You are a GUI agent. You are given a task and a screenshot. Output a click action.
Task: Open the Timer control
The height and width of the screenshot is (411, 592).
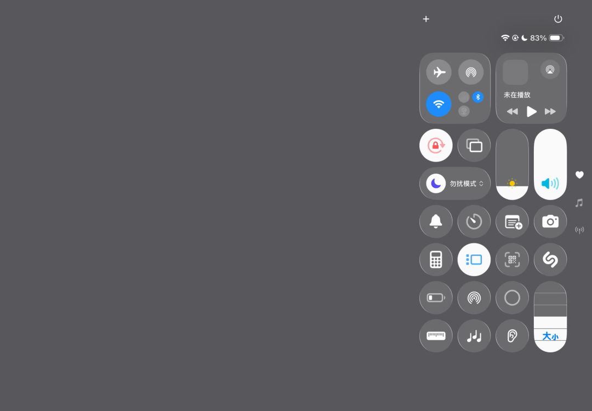474,221
